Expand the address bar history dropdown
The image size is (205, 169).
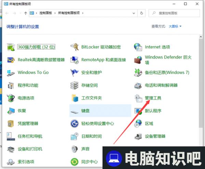tap(134, 13)
